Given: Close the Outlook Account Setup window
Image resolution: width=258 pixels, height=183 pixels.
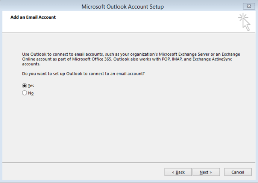Looking at the screenshot, I should (x=248, y=6).
